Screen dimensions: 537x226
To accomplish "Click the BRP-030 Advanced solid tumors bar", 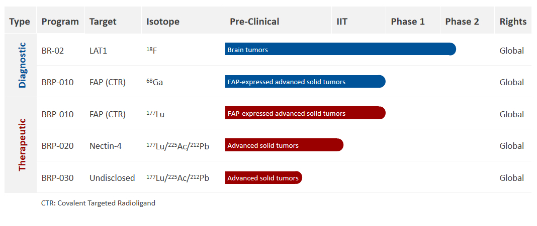I will pos(263,177).
